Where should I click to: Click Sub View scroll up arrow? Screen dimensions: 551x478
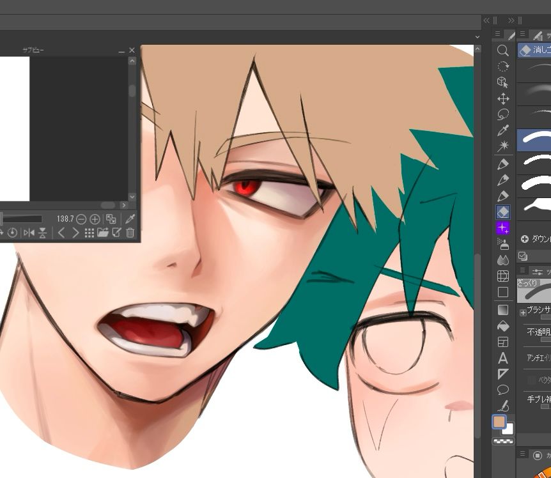pos(132,61)
